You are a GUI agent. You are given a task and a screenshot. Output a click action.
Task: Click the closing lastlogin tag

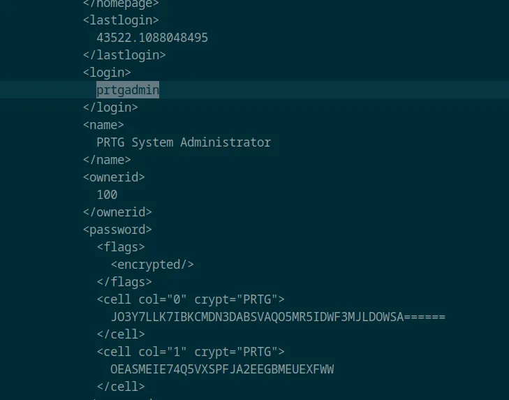click(124, 55)
